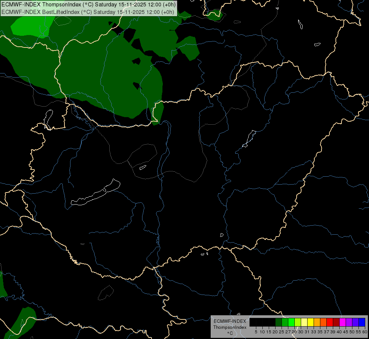The width and height of the screenshot is (369, 339).
Task: Select the lime 29–30 legend swatch
Action: (298, 322)
